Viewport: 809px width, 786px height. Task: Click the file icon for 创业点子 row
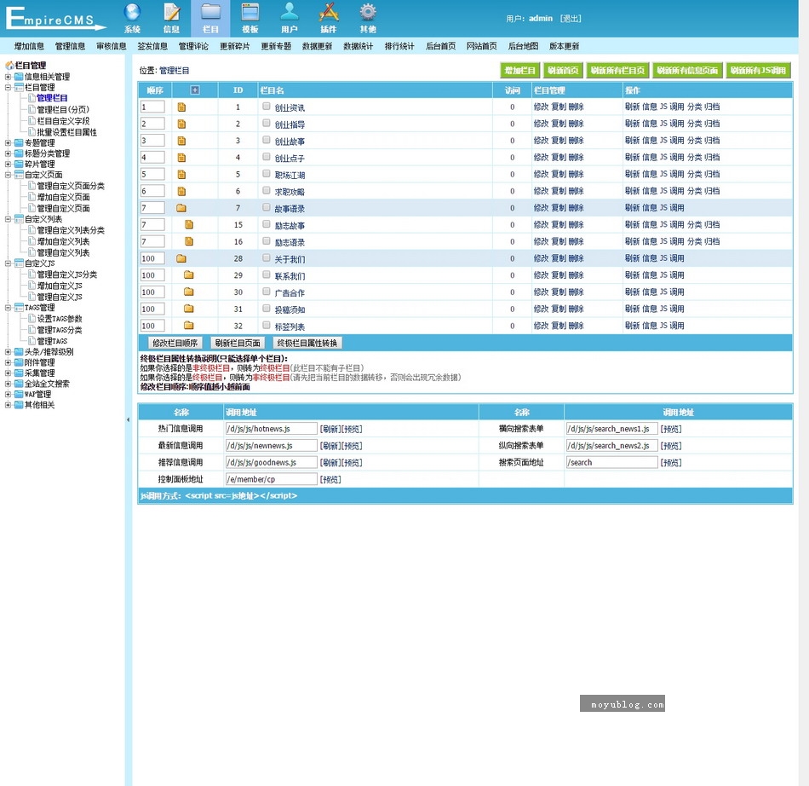(x=181, y=158)
